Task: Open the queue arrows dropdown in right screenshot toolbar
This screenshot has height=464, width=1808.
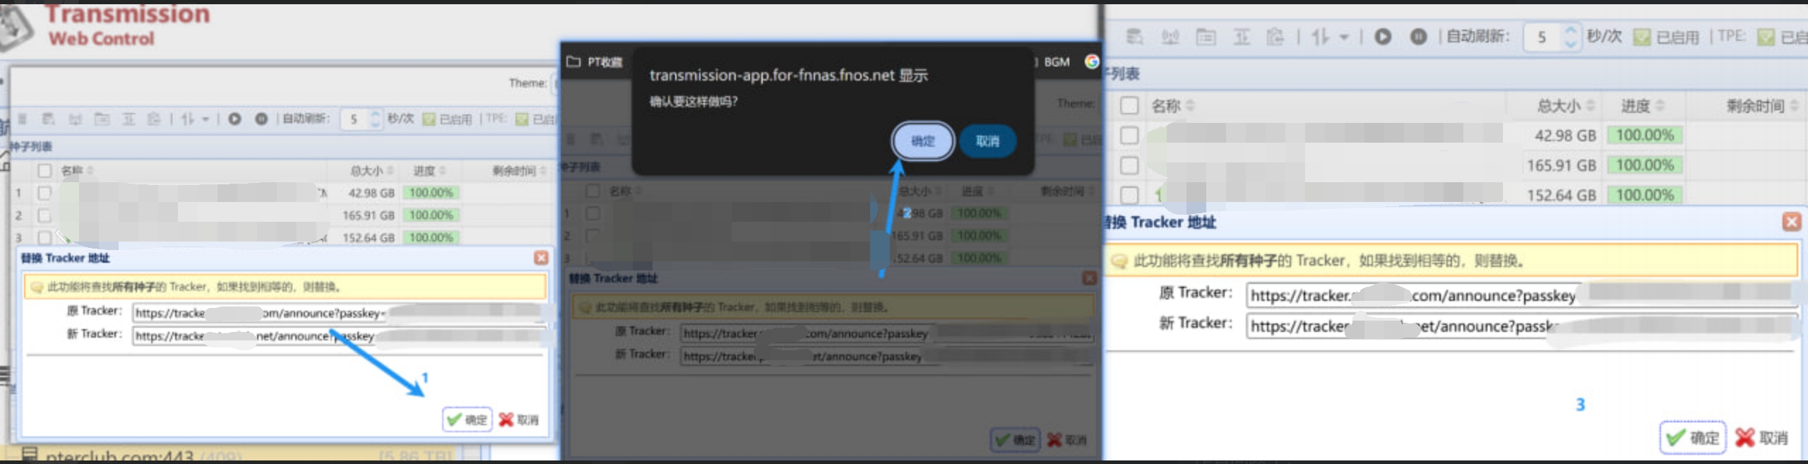Action: pos(1344,37)
